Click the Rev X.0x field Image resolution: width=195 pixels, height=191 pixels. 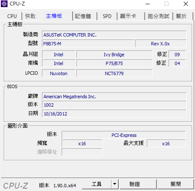tap(161, 44)
